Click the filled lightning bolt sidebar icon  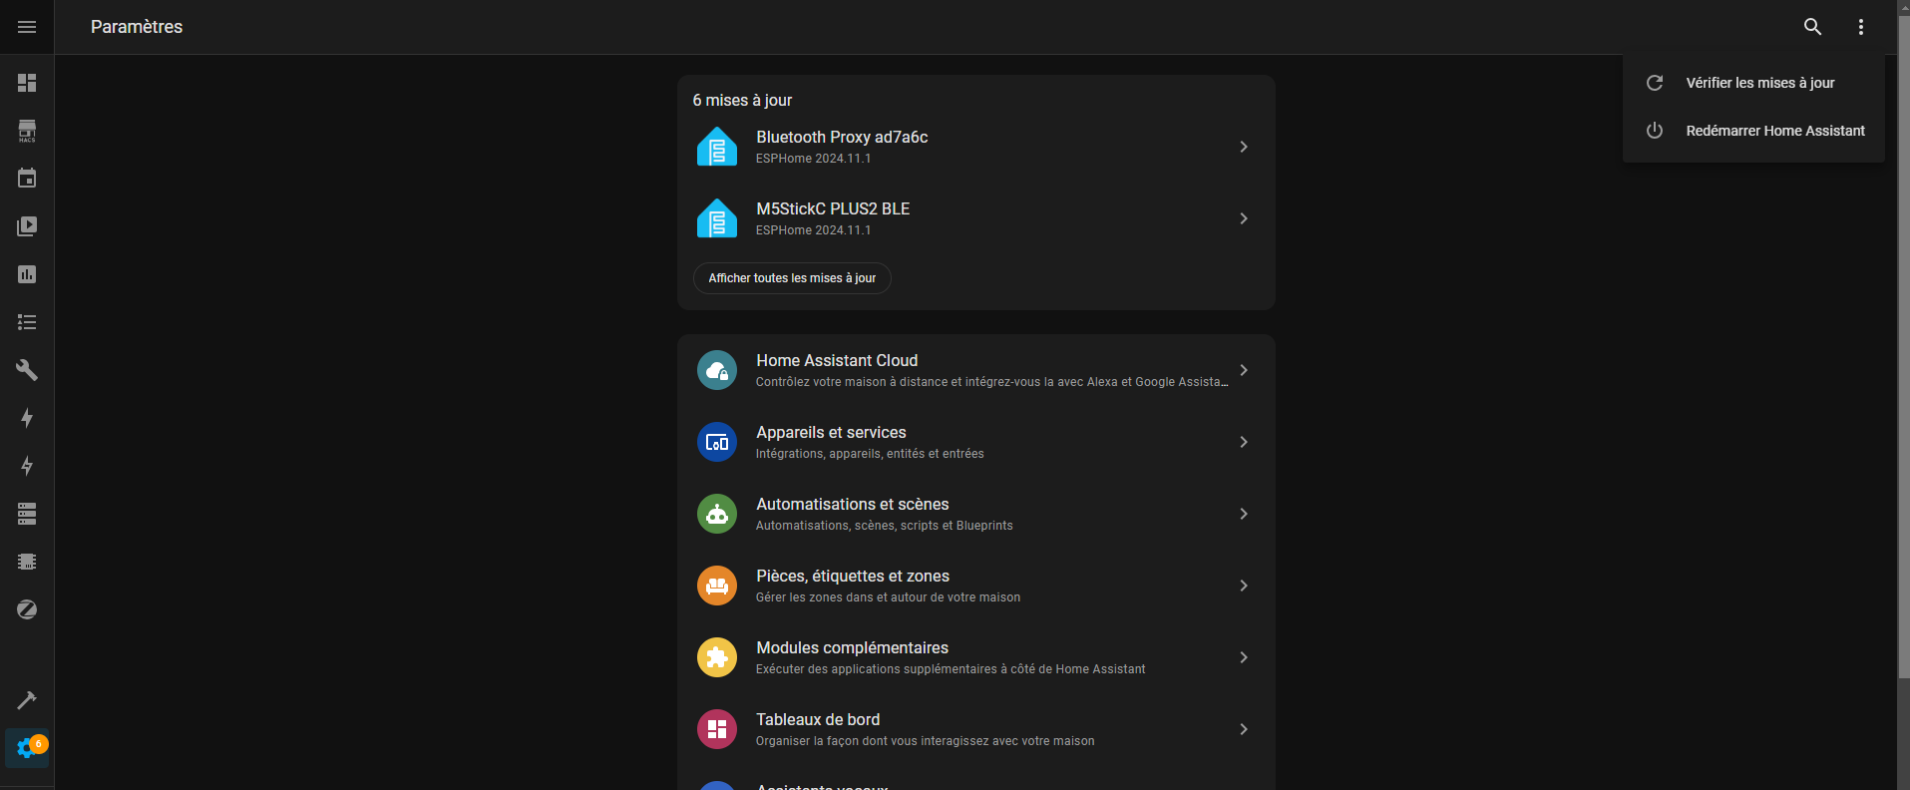point(27,418)
